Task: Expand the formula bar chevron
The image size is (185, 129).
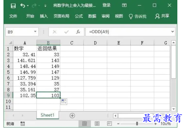Action: click(x=172, y=31)
